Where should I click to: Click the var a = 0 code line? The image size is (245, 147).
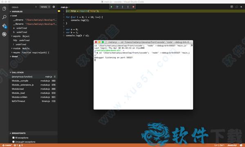coord(72,29)
